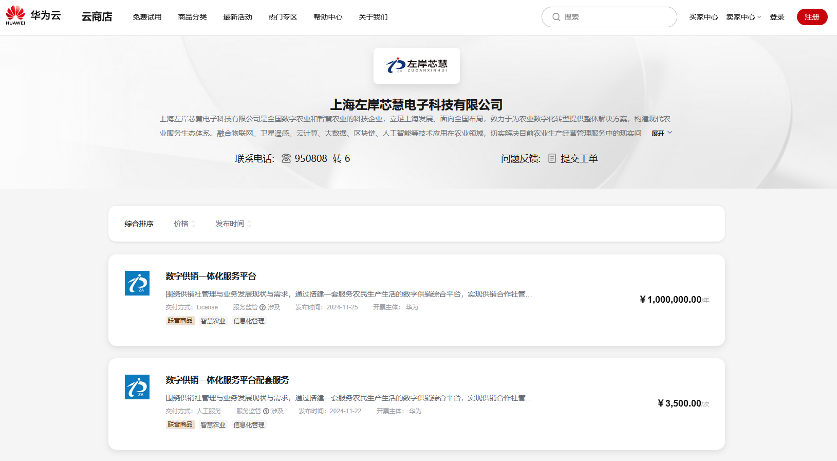Select 关于我们 in the top navigation
Screen dimensions: 837x461
[x=373, y=17]
